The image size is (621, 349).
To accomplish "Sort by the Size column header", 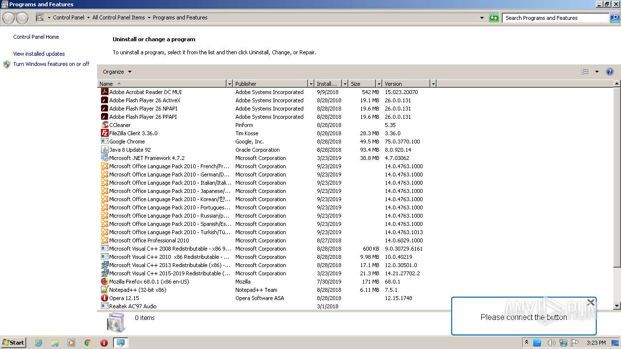I will (362, 84).
